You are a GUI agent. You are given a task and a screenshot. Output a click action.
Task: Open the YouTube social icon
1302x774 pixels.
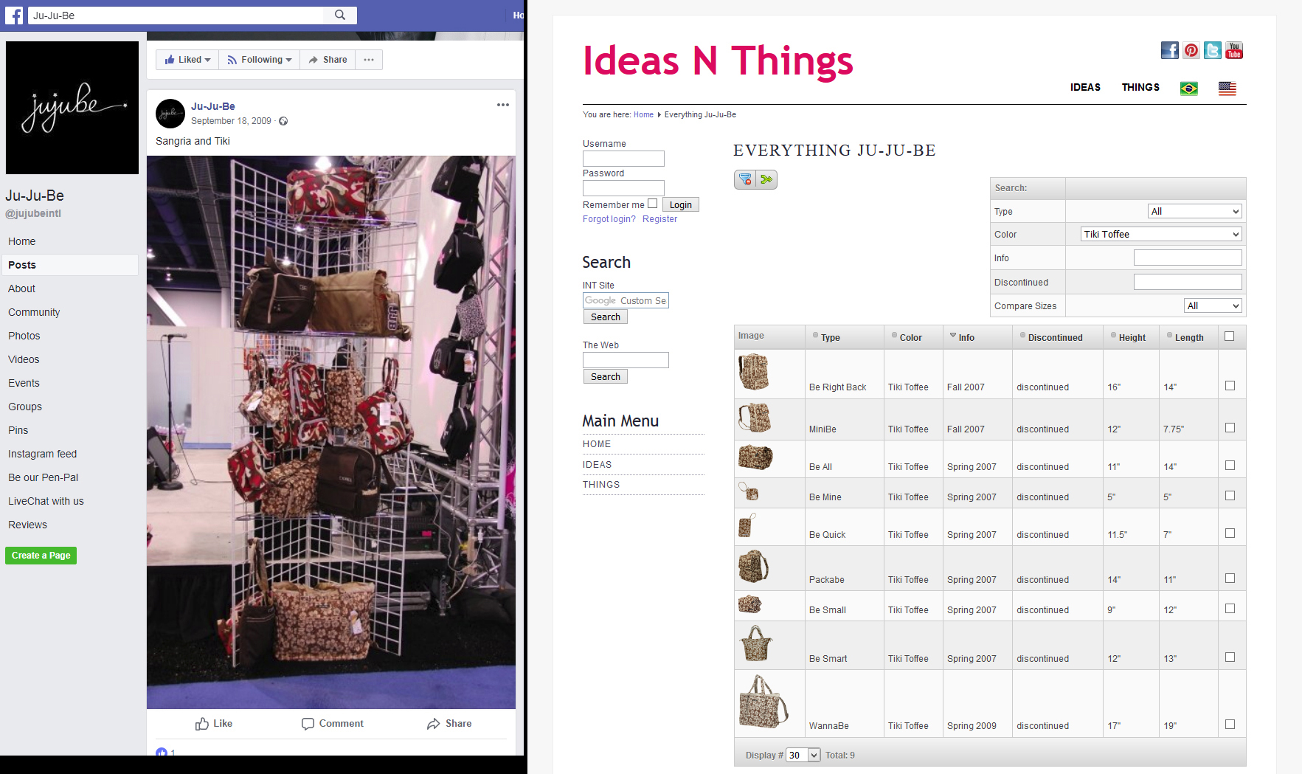tap(1234, 50)
